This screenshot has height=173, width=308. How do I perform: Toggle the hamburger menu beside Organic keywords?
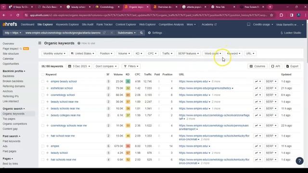pos(40,43)
